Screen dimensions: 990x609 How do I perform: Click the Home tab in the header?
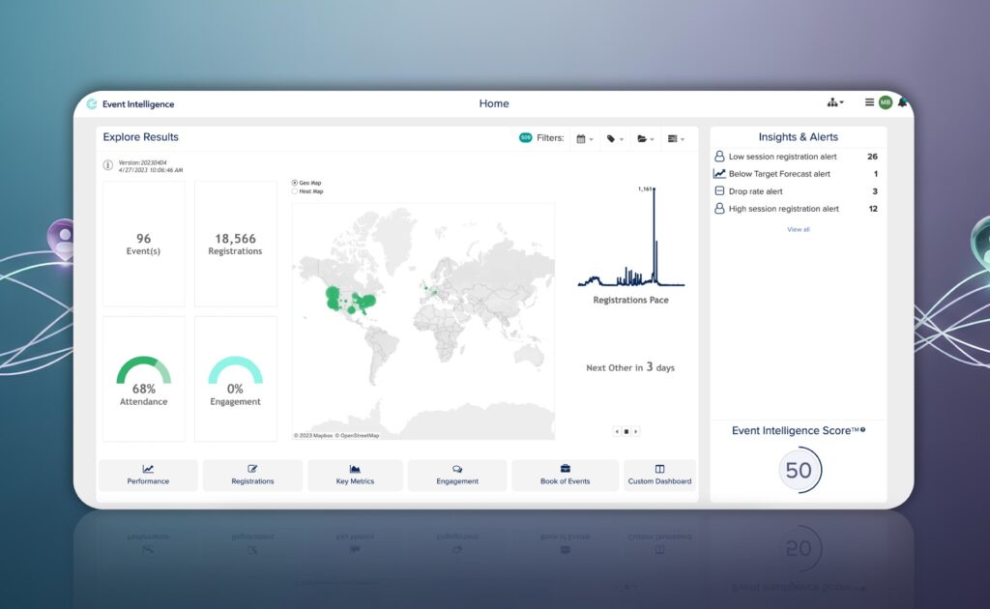click(x=494, y=103)
